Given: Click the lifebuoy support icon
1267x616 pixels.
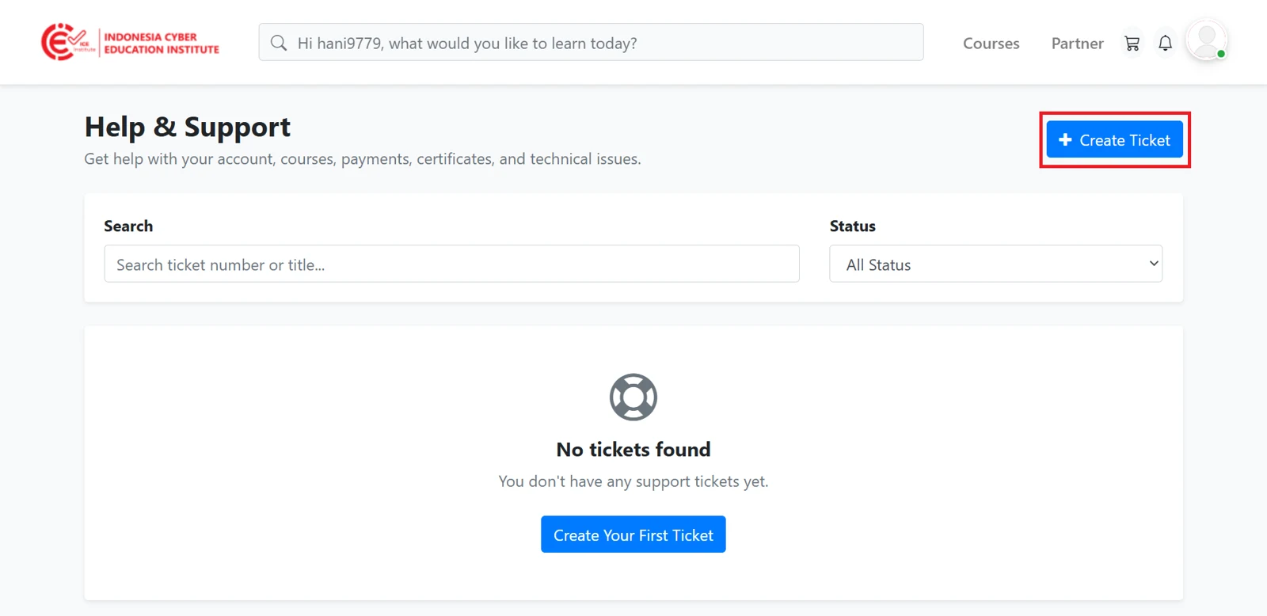Looking at the screenshot, I should [633, 397].
